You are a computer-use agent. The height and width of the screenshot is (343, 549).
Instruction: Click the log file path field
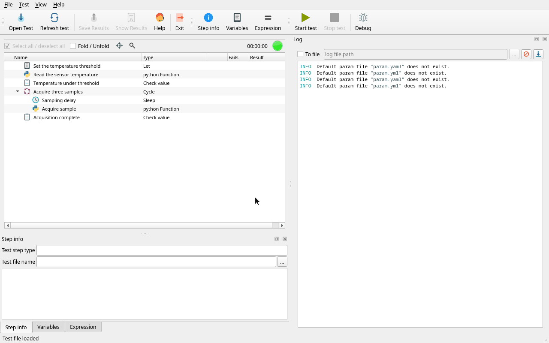click(415, 54)
